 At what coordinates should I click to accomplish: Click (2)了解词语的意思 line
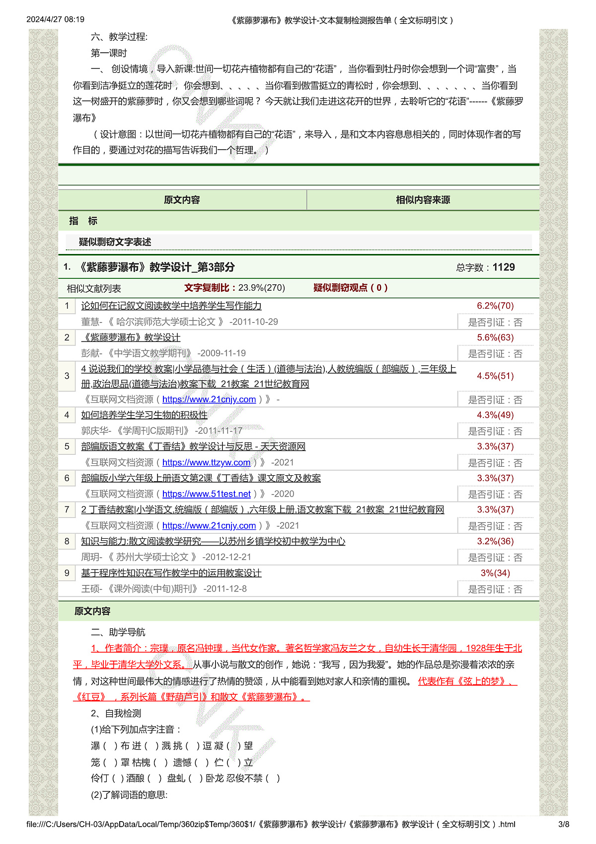pos(129,795)
